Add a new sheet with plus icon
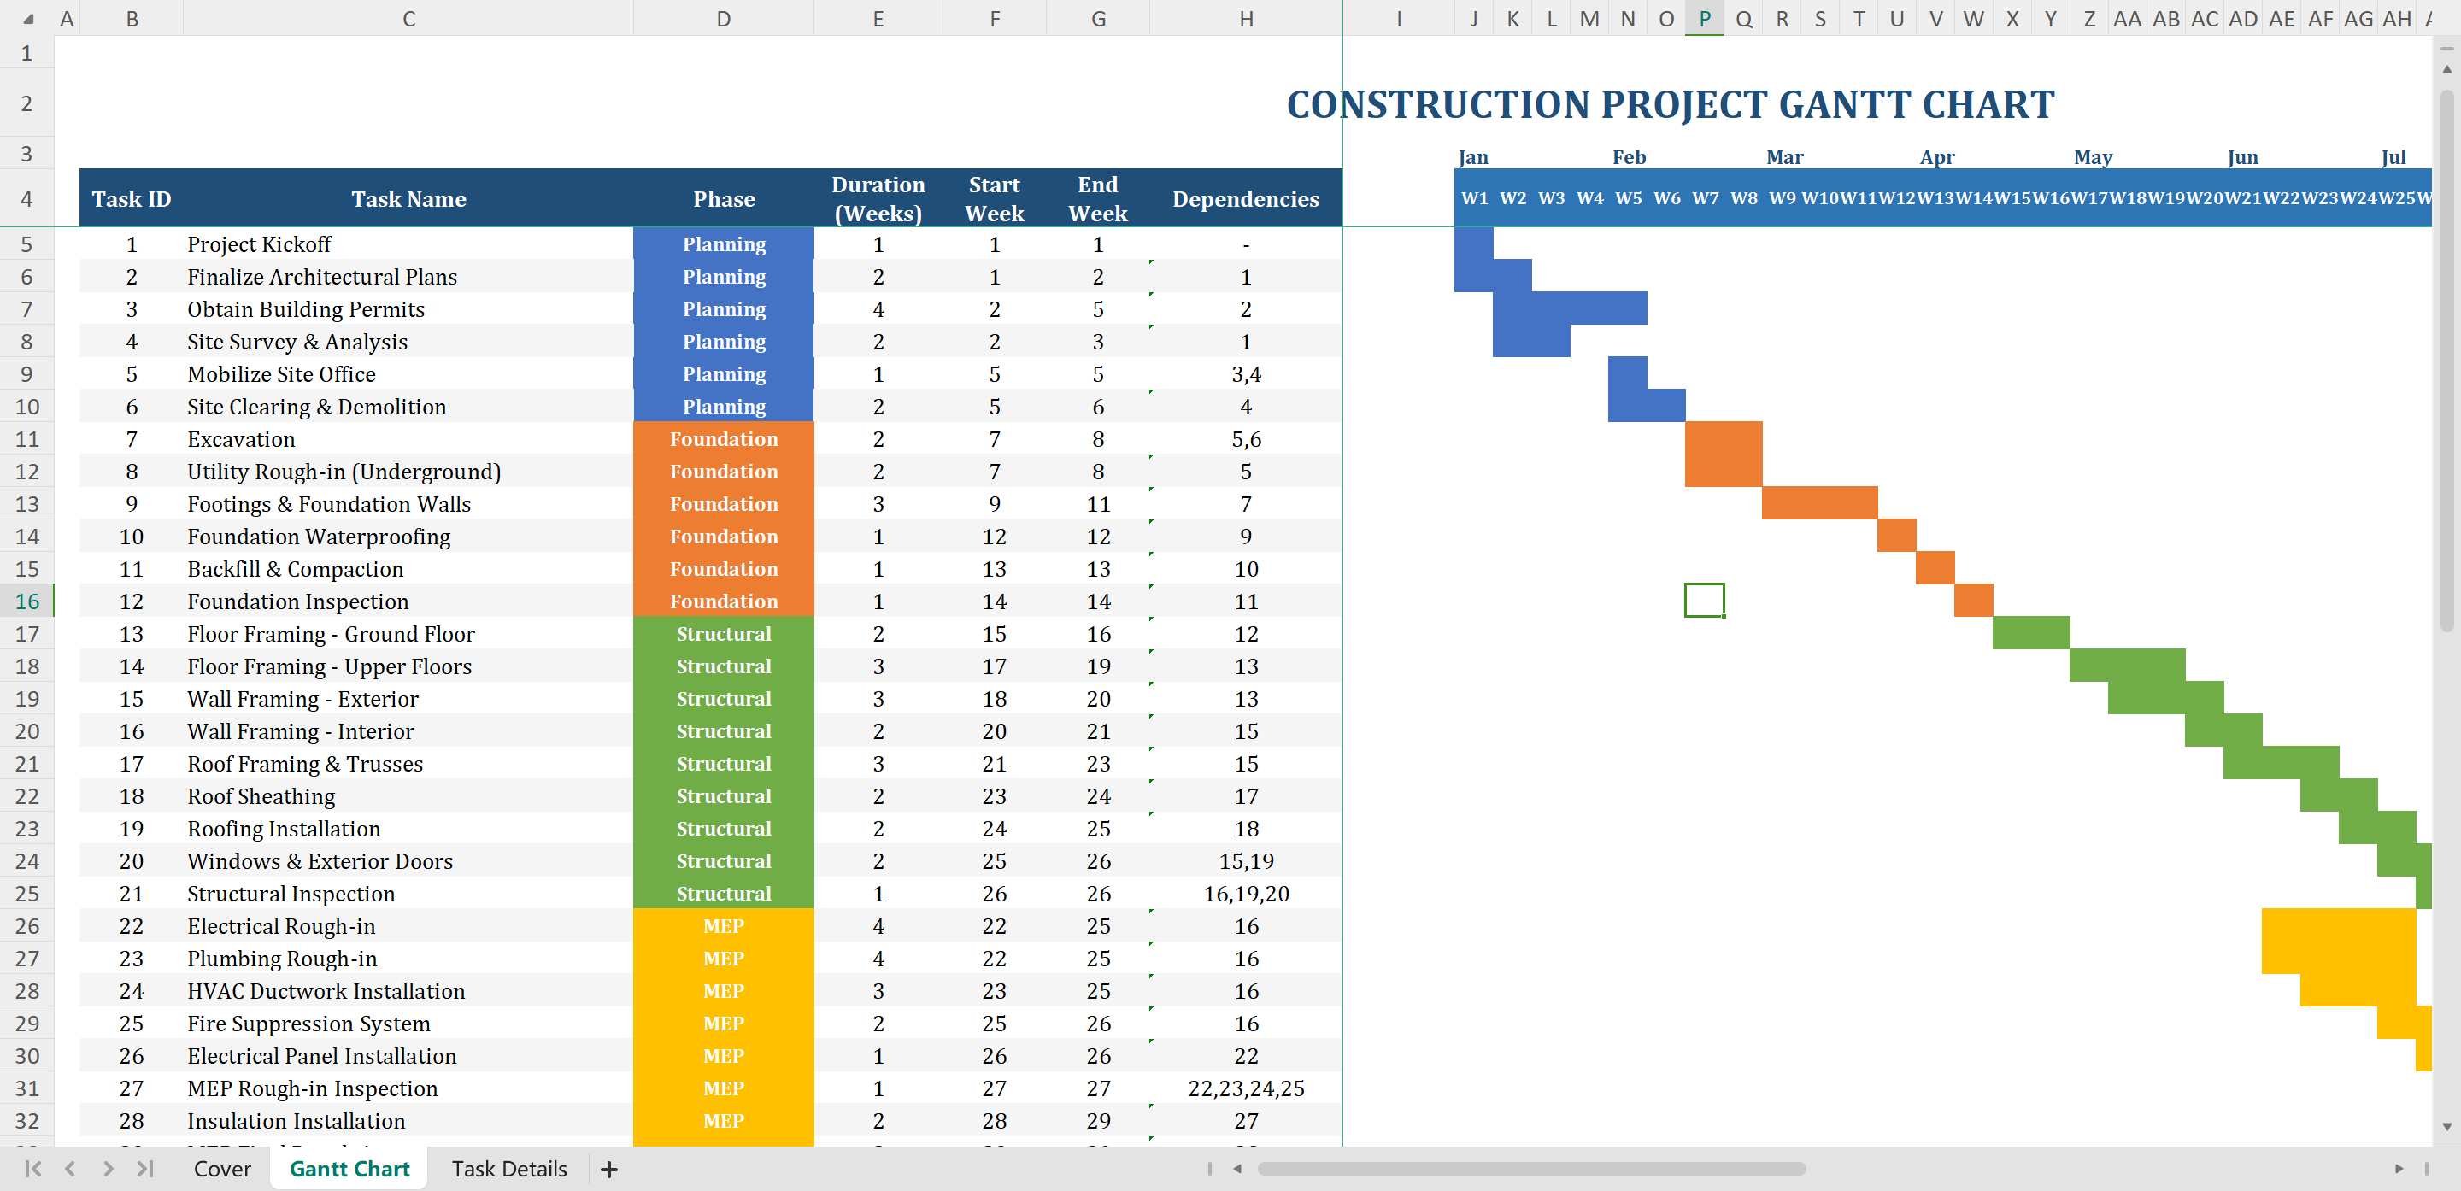The image size is (2461, 1191). (x=608, y=1169)
